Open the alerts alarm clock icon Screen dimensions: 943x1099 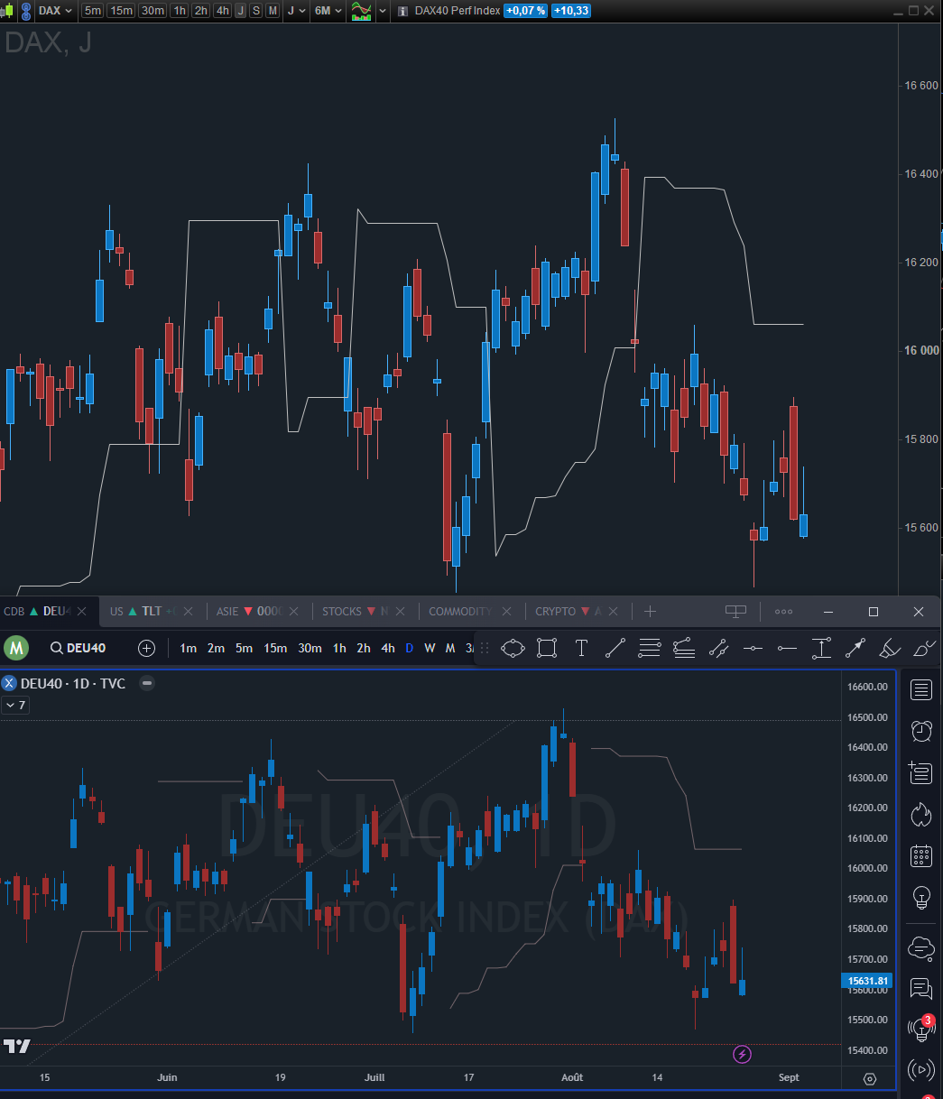click(921, 731)
